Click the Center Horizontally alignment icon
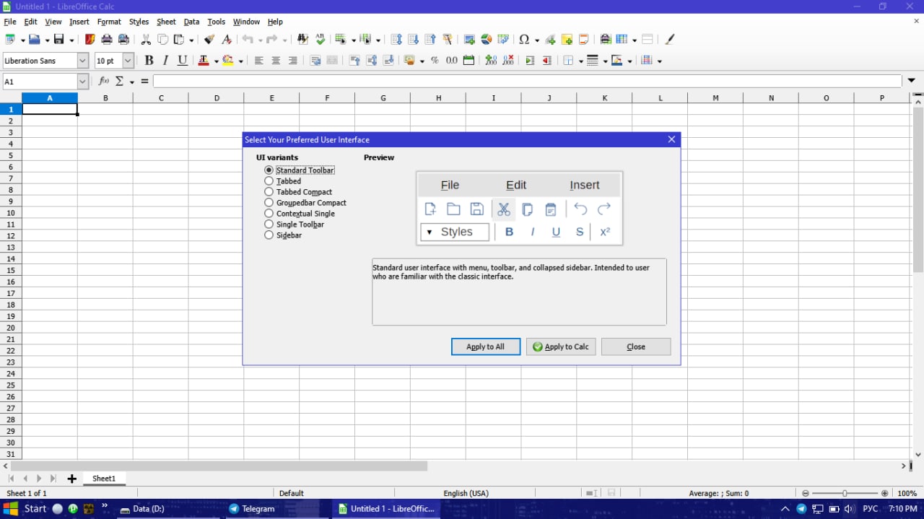This screenshot has width=924, height=519. (x=276, y=61)
